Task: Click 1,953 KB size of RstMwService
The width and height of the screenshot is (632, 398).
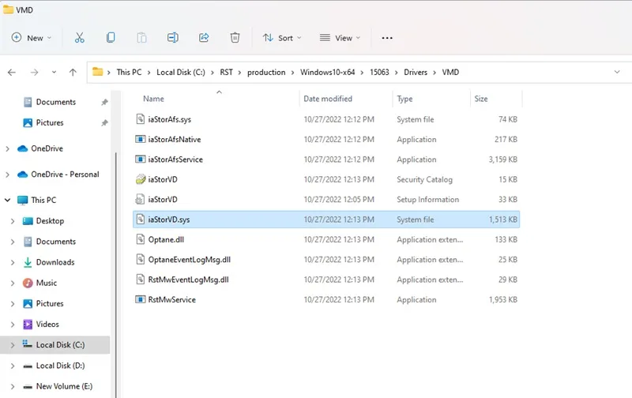Action: point(503,300)
